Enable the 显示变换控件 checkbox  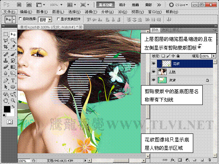click(58, 19)
